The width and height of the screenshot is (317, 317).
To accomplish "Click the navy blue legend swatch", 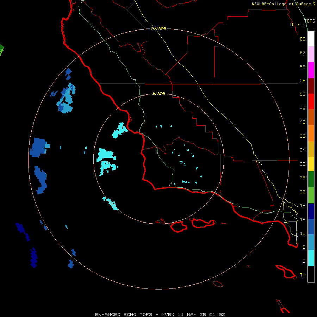I will pos(311,211).
